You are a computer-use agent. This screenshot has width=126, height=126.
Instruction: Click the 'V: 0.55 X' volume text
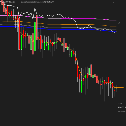click(x=122, y=107)
